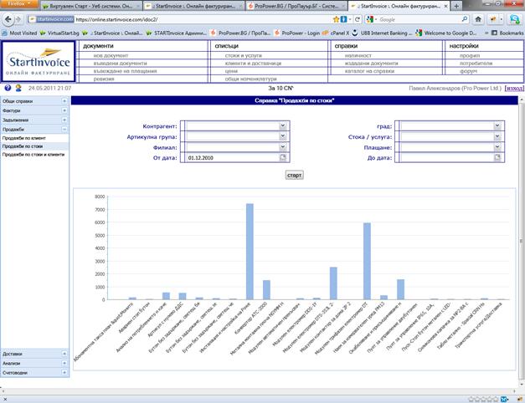Collapse the Продажби sidebar section

click(x=64, y=129)
